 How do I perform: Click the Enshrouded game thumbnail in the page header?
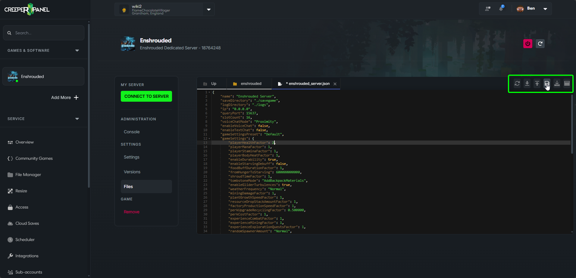pos(128,44)
